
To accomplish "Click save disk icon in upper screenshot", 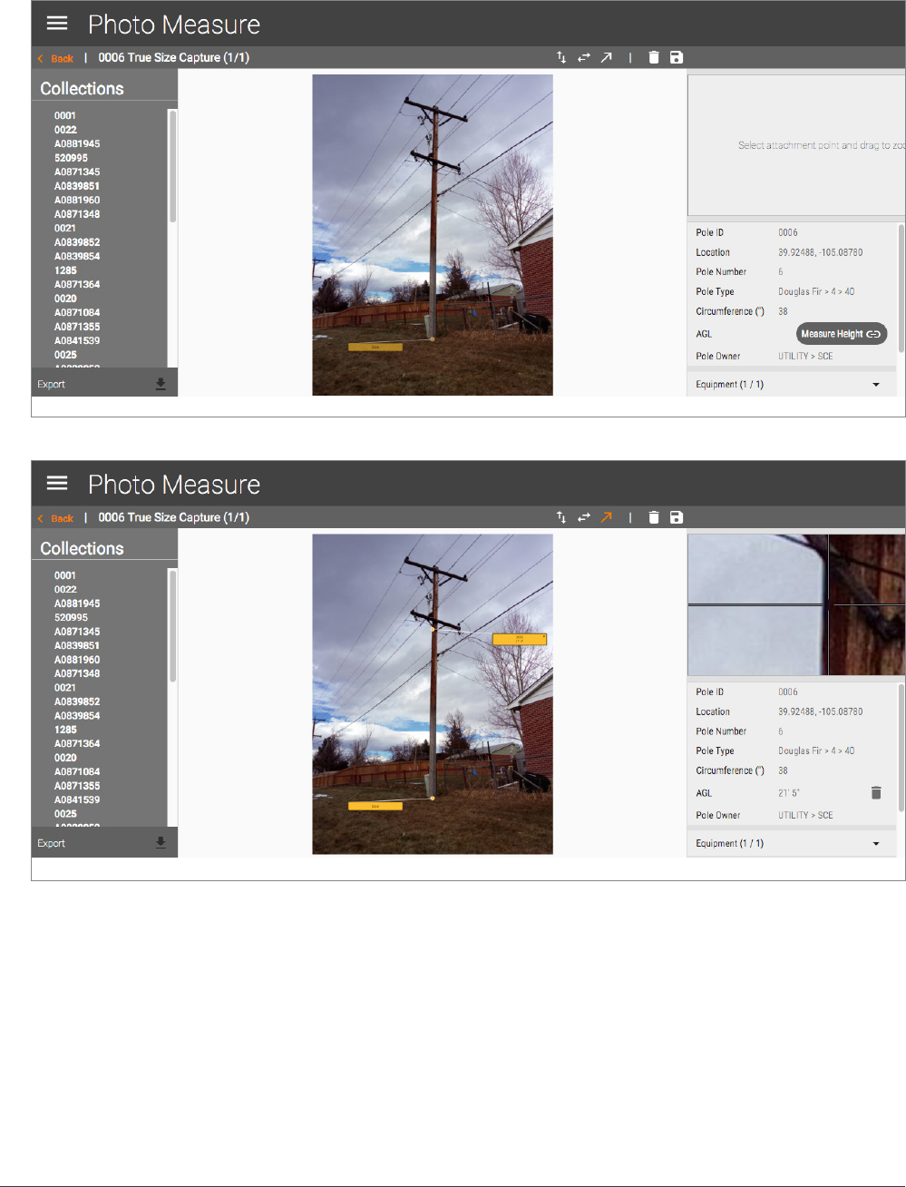I will (677, 57).
